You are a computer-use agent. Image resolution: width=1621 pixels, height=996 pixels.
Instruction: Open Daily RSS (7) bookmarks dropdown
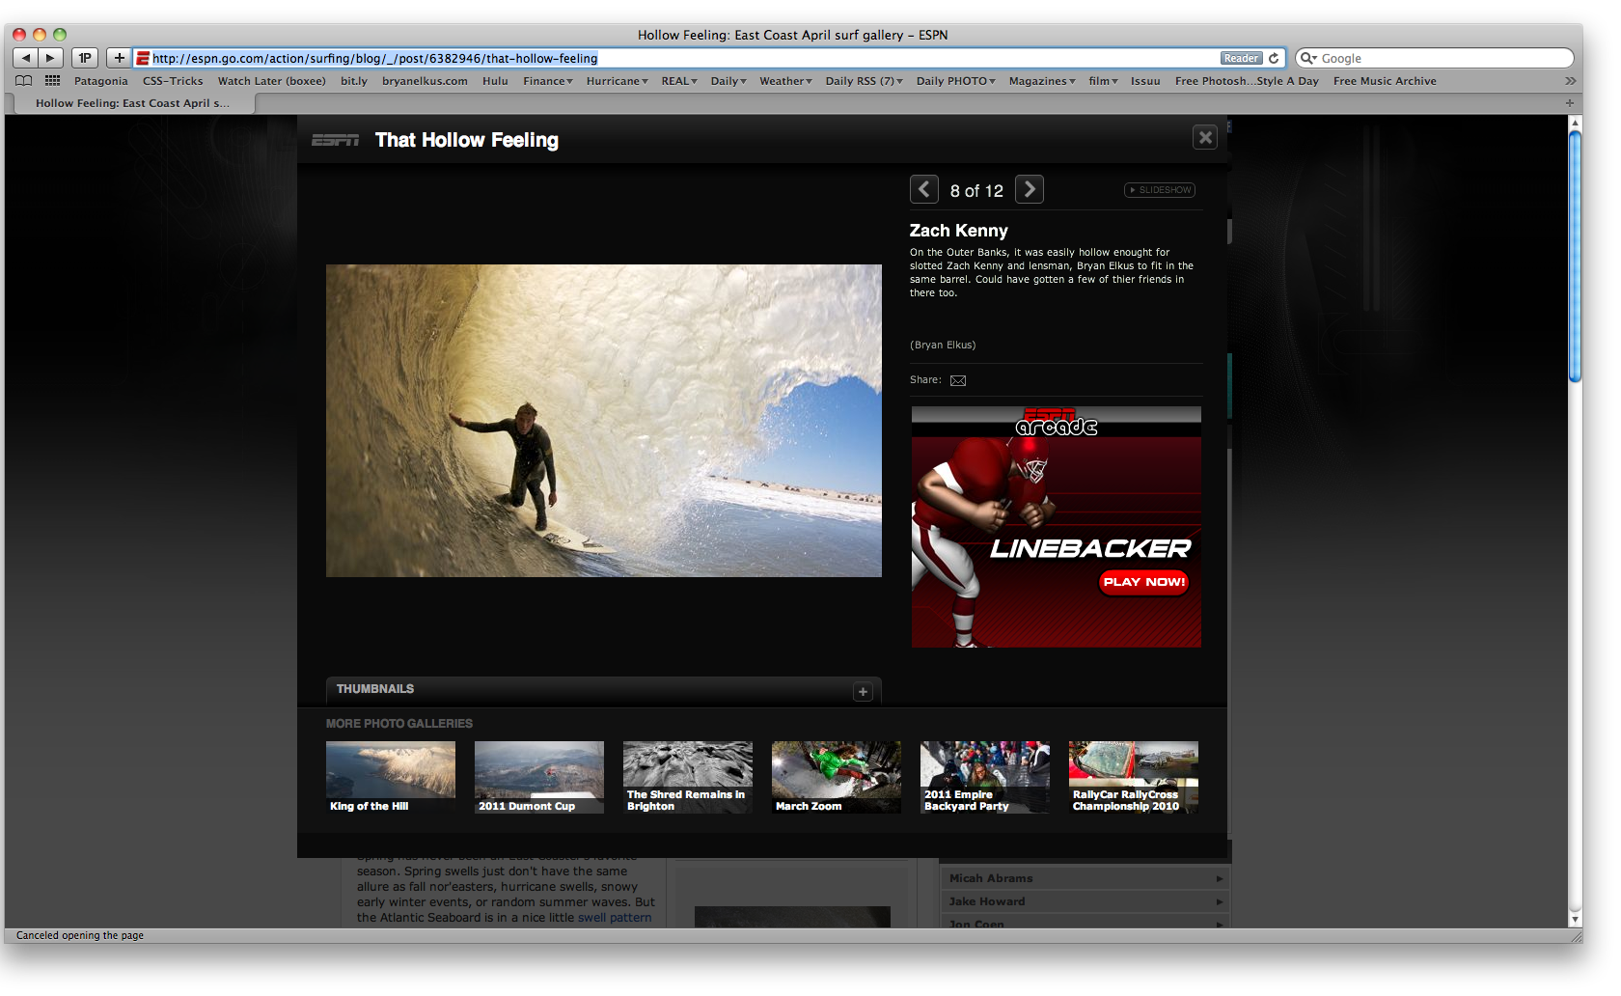pyautogui.click(x=864, y=81)
